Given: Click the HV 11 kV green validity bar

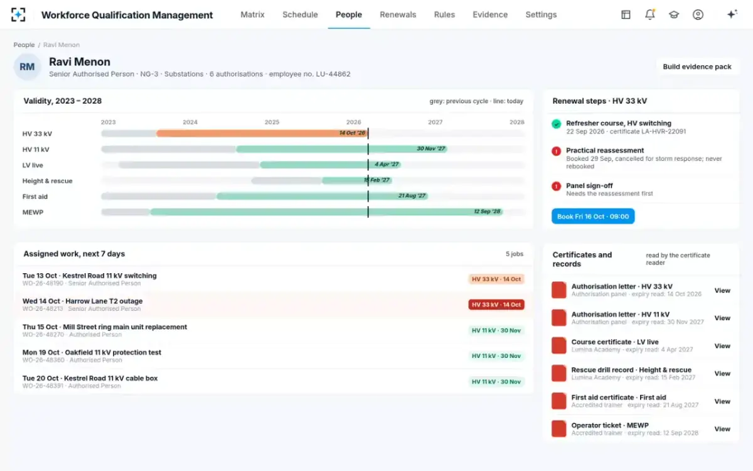Looking at the screenshot, I should (x=341, y=149).
